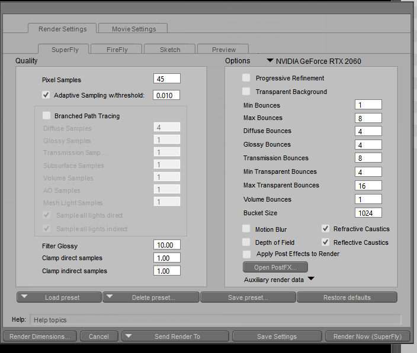The image size is (417, 353).
Task: Click Render Now (SuperFly) button
Action: click(x=367, y=336)
